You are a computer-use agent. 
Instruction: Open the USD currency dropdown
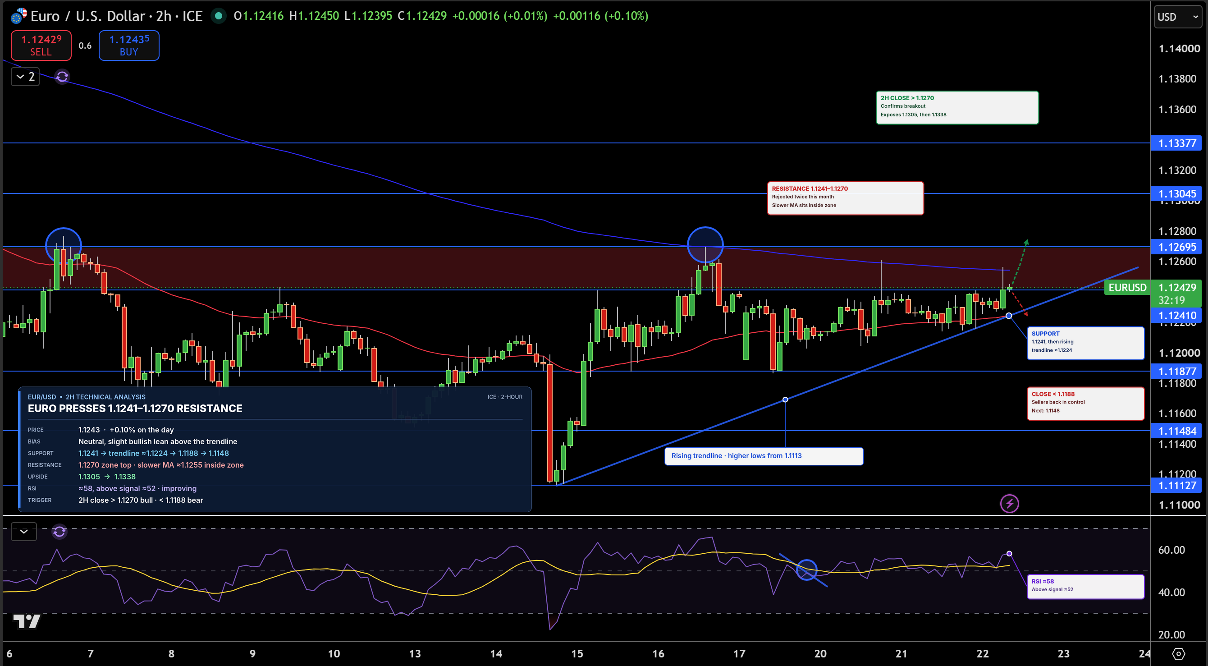[1177, 17]
